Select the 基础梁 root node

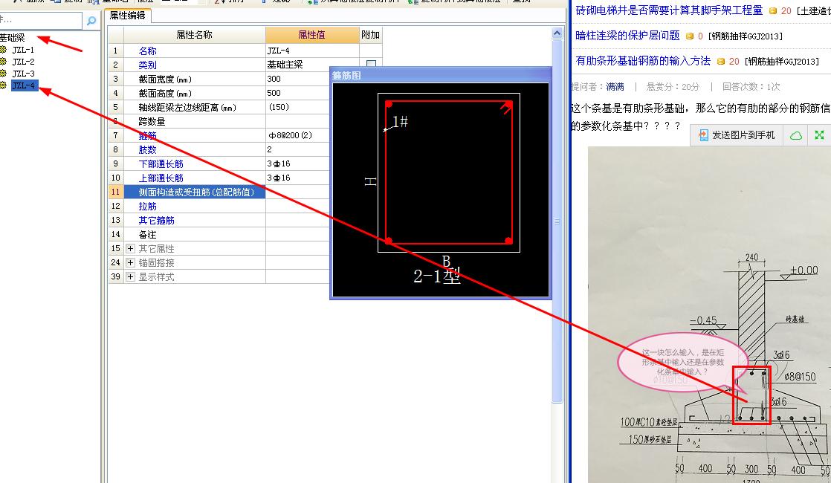12,38
